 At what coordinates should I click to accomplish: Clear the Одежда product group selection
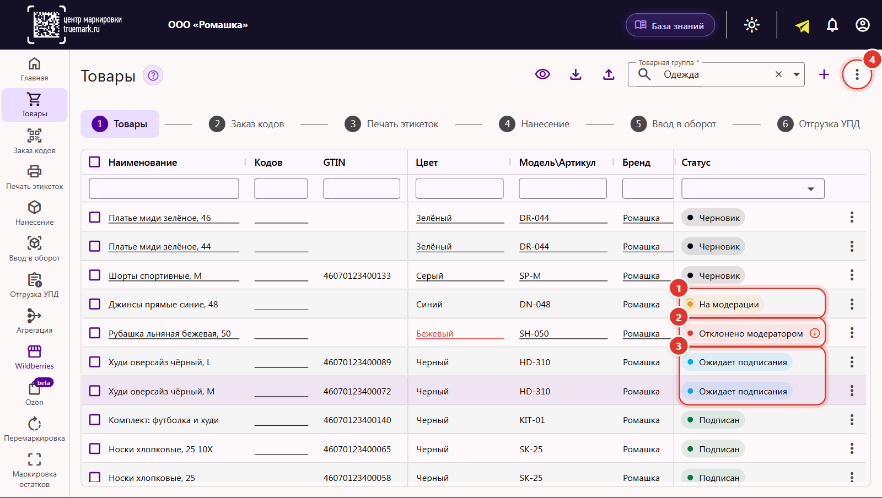778,74
